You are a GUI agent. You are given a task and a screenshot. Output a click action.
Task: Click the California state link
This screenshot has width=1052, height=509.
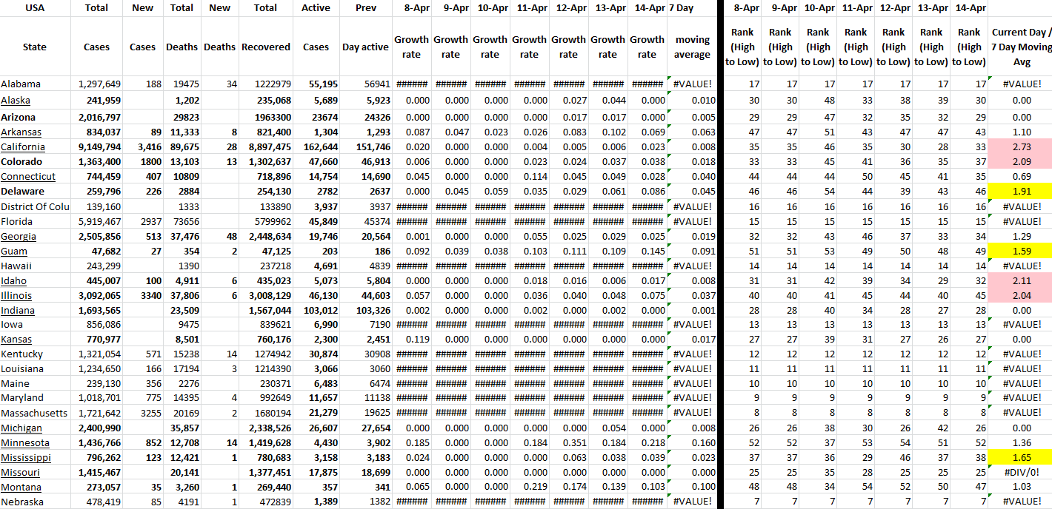point(23,147)
